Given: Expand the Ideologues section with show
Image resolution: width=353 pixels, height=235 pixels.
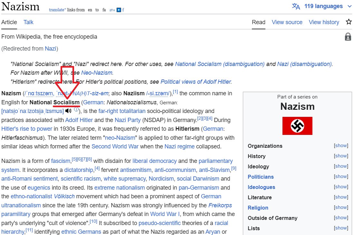Looking at the screenshot, I should 341,187.
